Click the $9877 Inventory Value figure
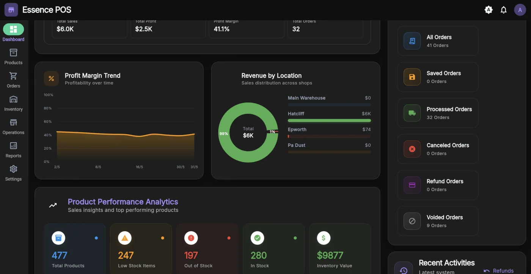Image resolution: width=531 pixels, height=274 pixels. tap(330, 255)
